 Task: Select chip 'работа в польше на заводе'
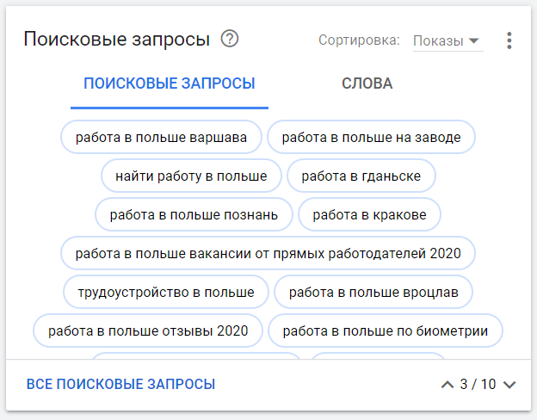tap(371, 137)
